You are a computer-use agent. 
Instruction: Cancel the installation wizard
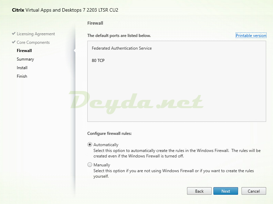tap(253, 191)
